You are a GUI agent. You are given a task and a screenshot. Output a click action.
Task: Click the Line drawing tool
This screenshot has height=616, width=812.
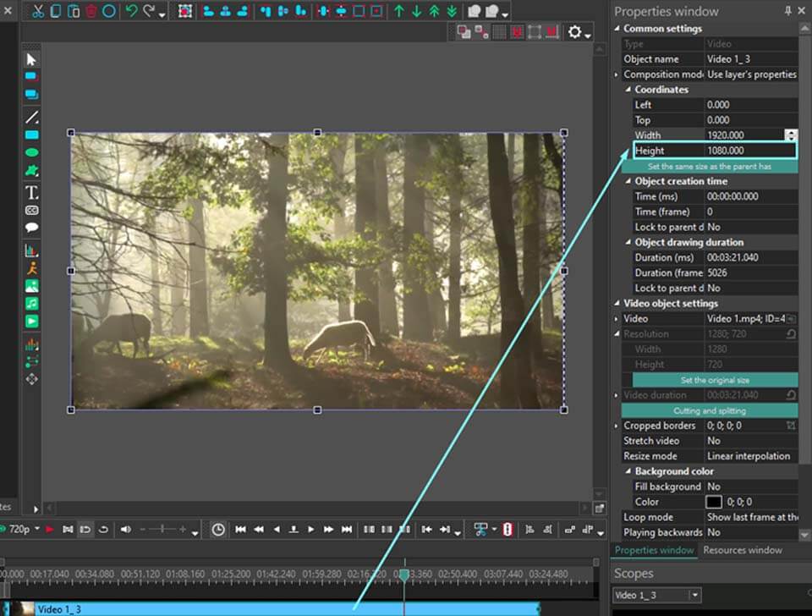31,118
